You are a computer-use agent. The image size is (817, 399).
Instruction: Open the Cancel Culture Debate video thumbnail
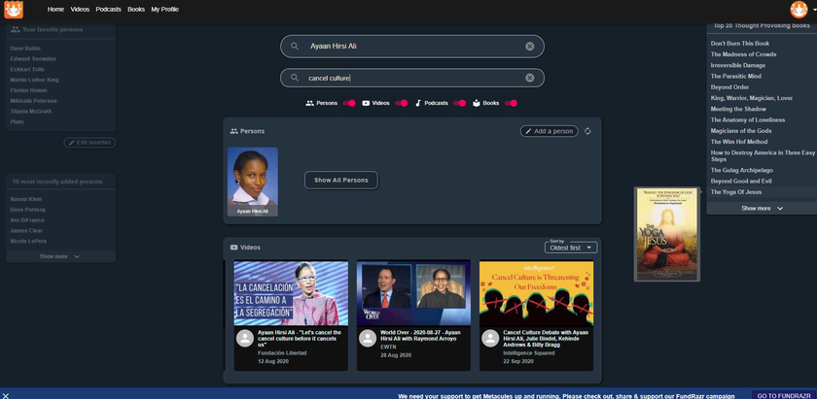[536, 293]
